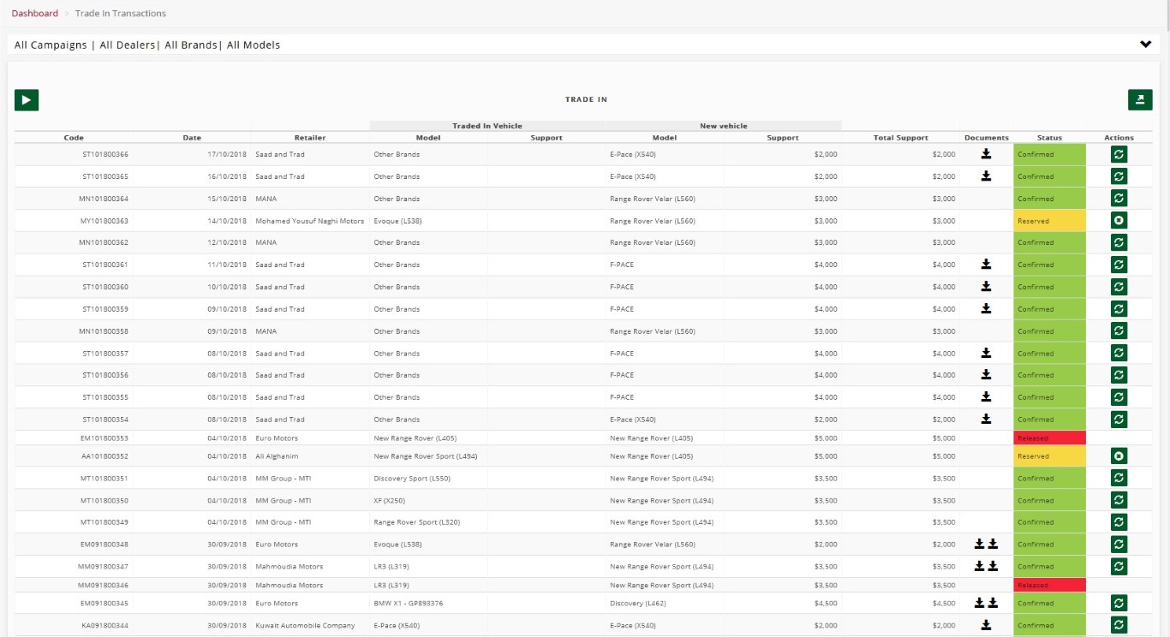This screenshot has height=637, width=1170.
Task: Download first document of EM091800348
Action: pyautogui.click(x=980, y=544)
